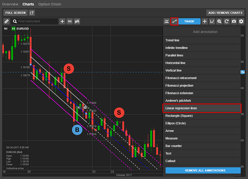248x179 pixels.
Task: Click the add instrument plus icon
Action: [x=62, y=21]
